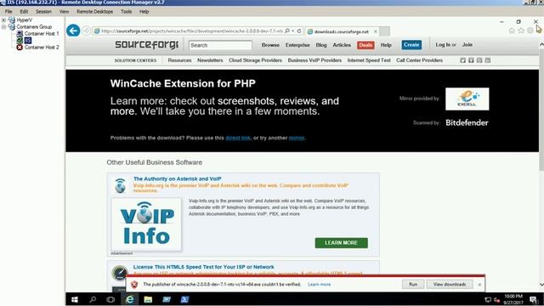Open the Edit menu
The width and height of the screenshot is (544, 306).
point(24,11)
